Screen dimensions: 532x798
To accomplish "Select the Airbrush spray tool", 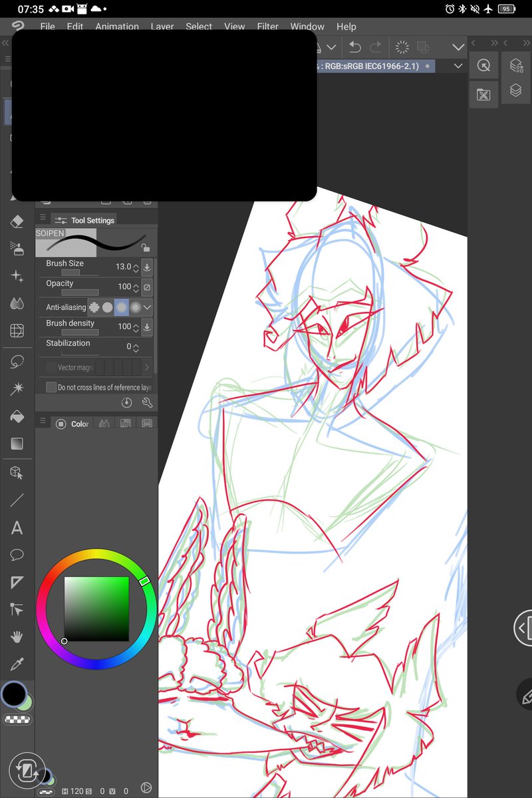I will coord(17,248).
